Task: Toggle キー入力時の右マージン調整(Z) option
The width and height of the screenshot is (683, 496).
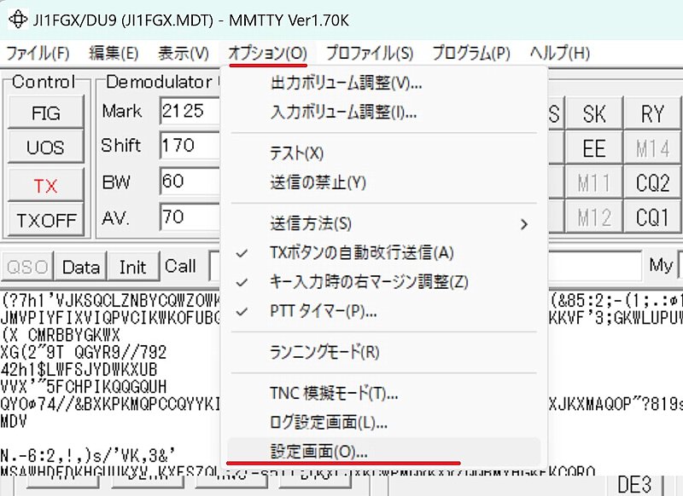Action: (383, 282)
